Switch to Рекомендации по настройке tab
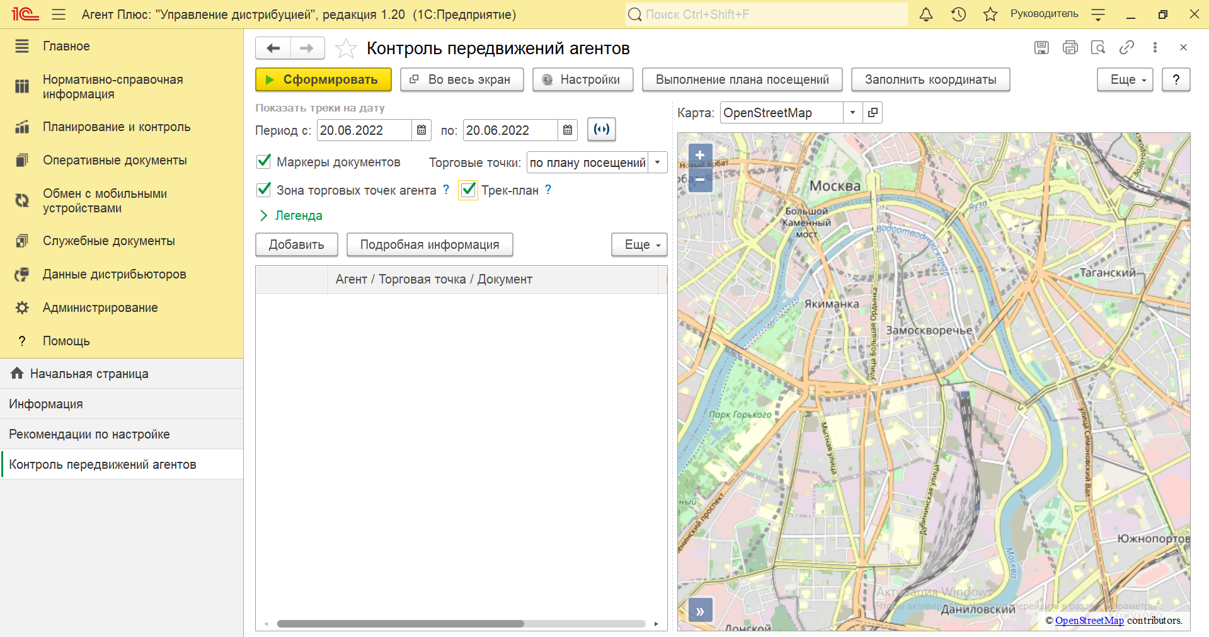Viewport: 1209px width, 637px height. tap(122, 434)
